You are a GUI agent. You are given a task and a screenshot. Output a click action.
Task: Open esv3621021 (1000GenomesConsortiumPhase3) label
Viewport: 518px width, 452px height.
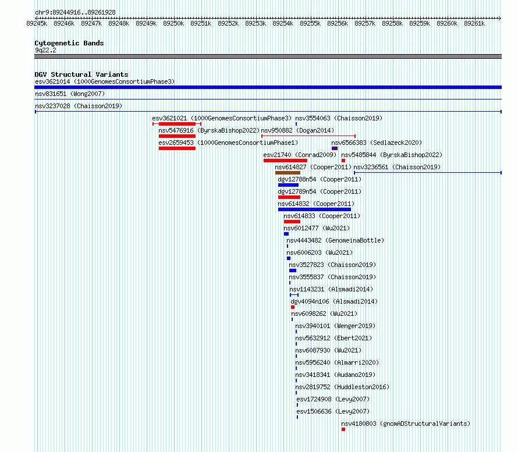[x=222, y=118]
